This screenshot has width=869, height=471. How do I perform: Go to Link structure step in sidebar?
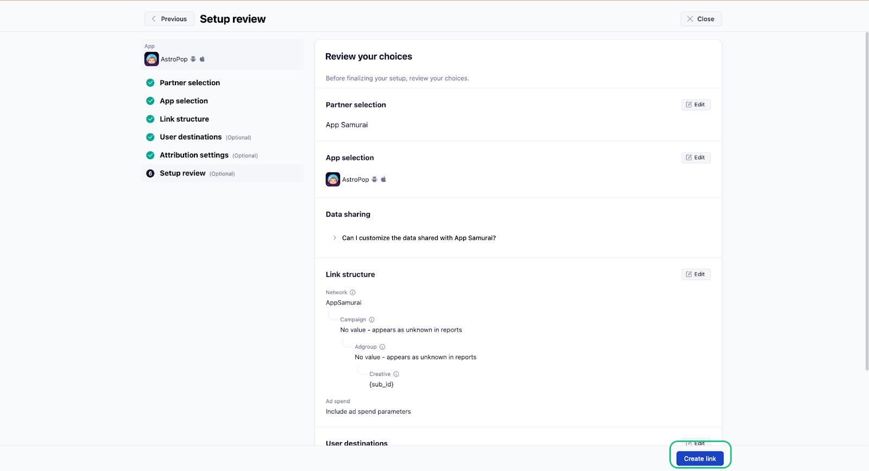click(184, 119)
